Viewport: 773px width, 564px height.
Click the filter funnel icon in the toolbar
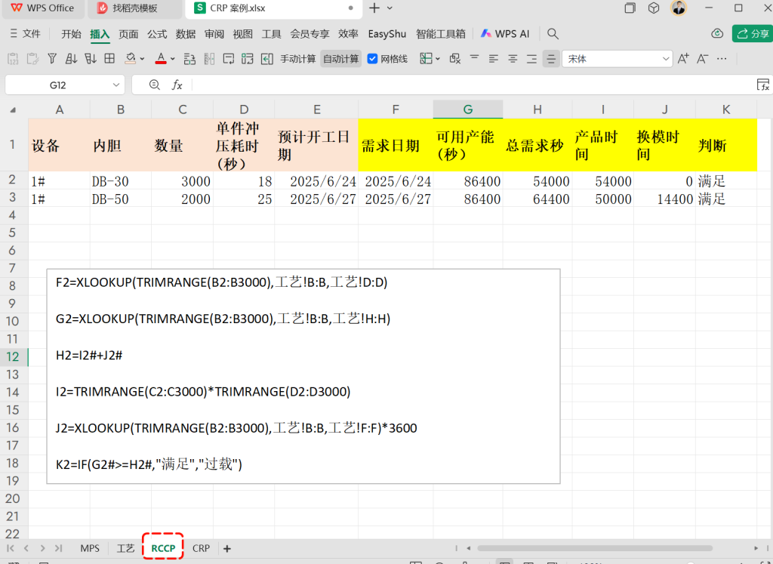coord(52,59)
